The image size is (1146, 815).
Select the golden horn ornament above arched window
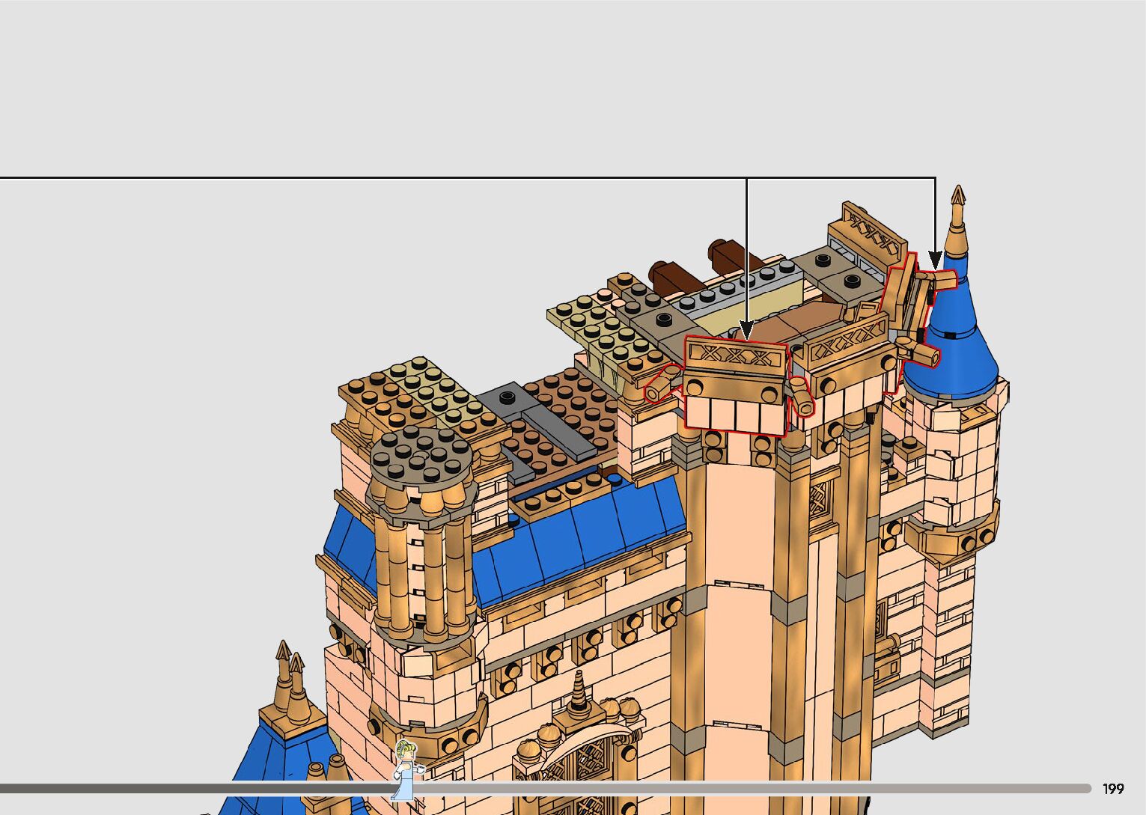[579, 694]
